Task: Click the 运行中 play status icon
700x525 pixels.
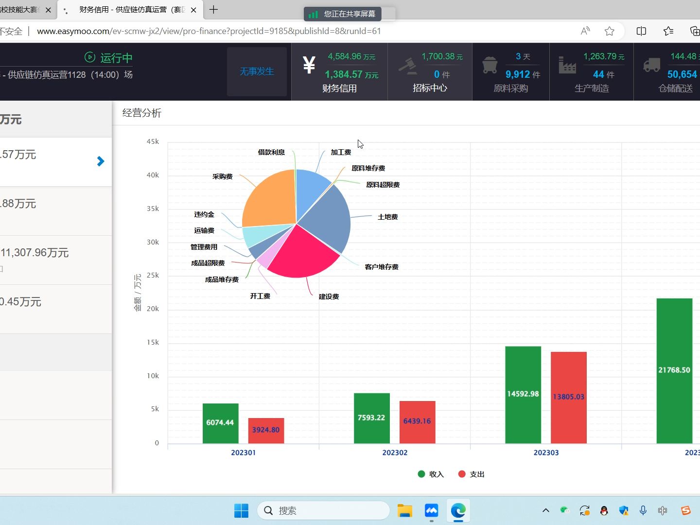Action: click(x=90, y=57)
